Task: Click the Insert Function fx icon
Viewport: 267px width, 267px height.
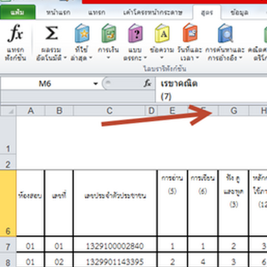Action: click(x=15, y=33)
